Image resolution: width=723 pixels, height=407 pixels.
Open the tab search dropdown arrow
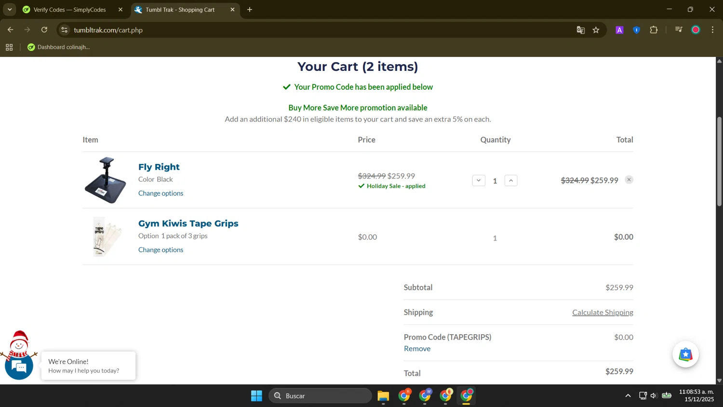[x=10, y=10]
